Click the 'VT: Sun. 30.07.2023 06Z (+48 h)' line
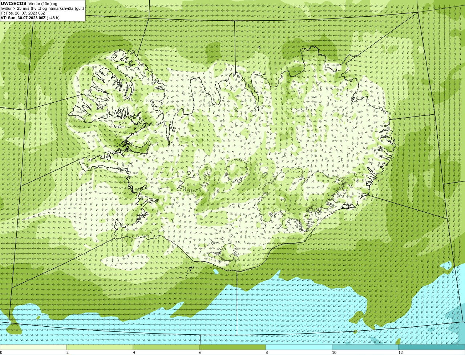Viewport: 465px width, 355px height. (30, 18)
